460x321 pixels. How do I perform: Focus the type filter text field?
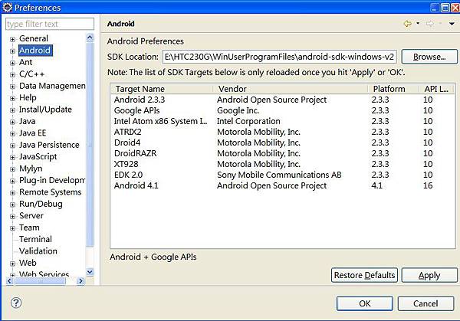coord(49,25)
